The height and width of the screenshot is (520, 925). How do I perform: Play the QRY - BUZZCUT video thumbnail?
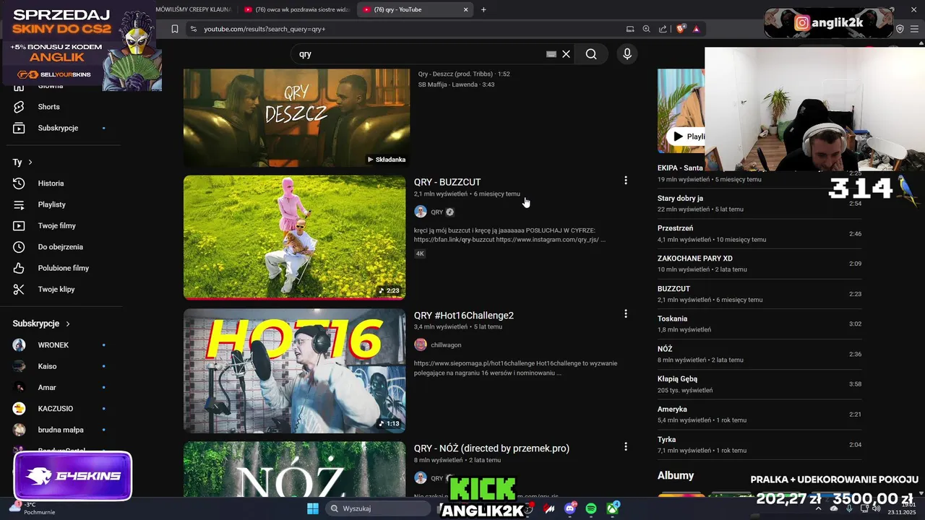pos(294,238)
